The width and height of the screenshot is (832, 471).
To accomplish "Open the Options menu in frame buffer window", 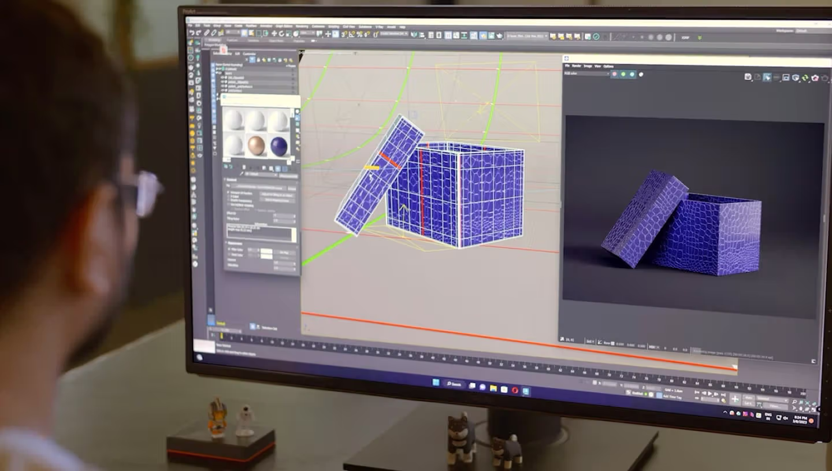I will 608,66.
